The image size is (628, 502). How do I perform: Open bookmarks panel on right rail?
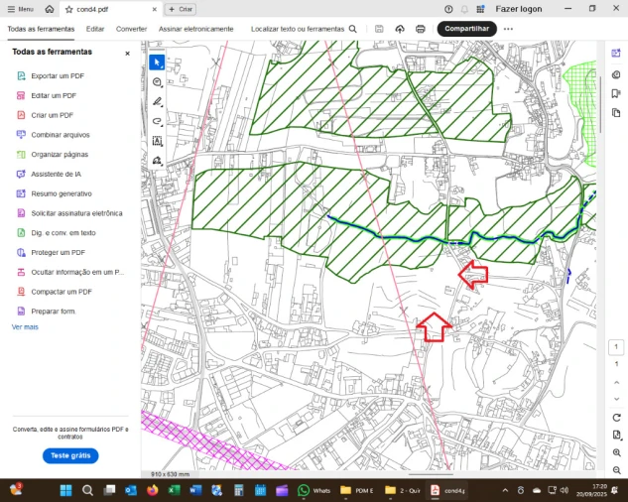[616, 96]
